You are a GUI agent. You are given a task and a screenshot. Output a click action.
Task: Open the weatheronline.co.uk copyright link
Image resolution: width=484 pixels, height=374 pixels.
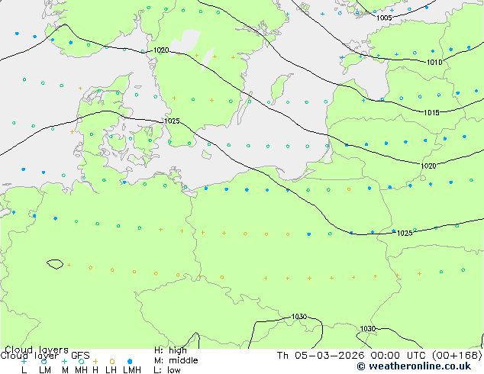[414, 366]
